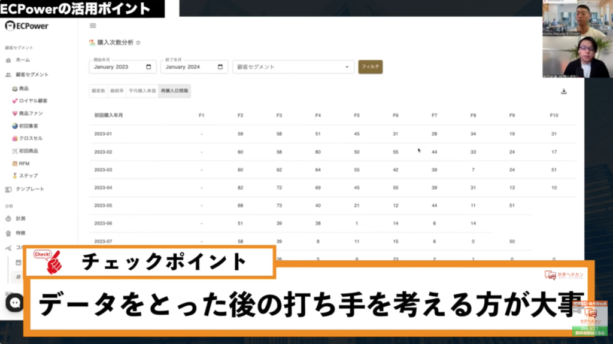Click F9 value 50 in the 2023-07 row
This screenshot has width=613, height=344.
click(x=512, y=241)
